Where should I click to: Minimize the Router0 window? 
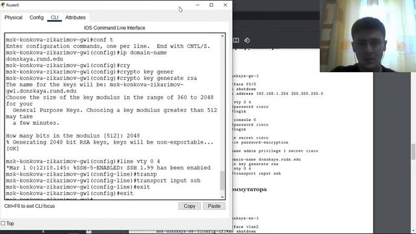[198, 5]
